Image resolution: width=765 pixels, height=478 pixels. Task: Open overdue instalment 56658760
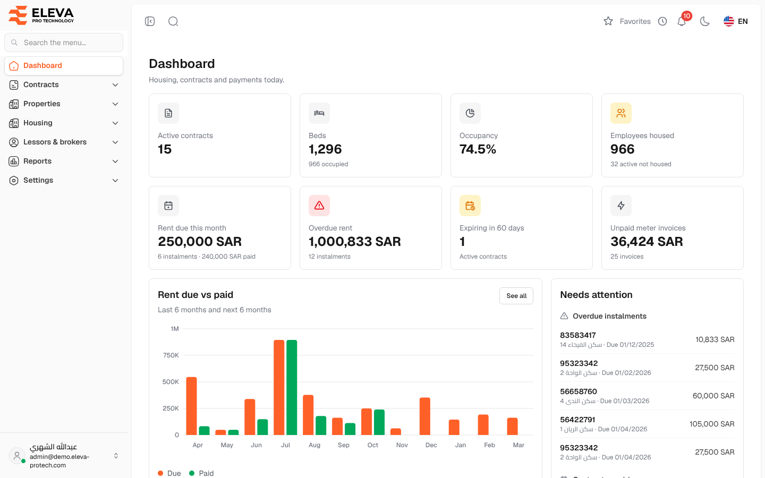(647, 396)
